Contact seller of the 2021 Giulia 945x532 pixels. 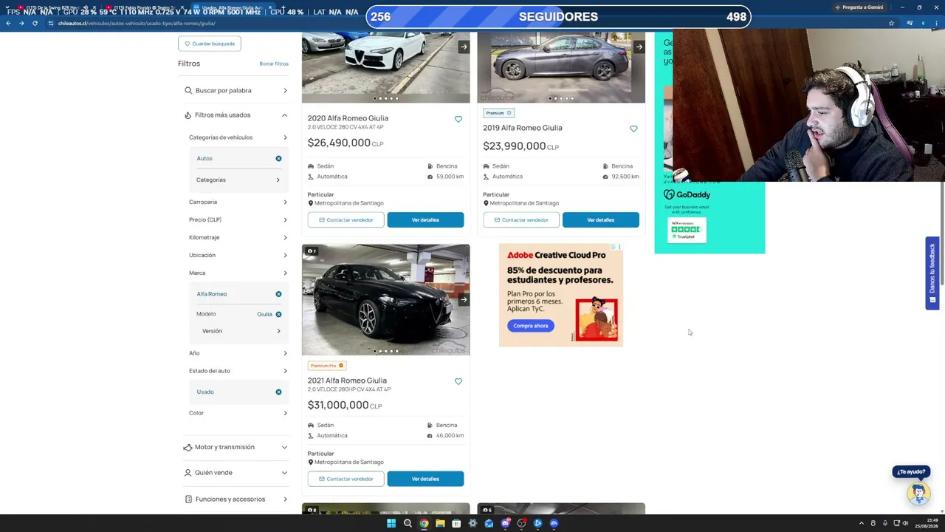click(346, 479)
